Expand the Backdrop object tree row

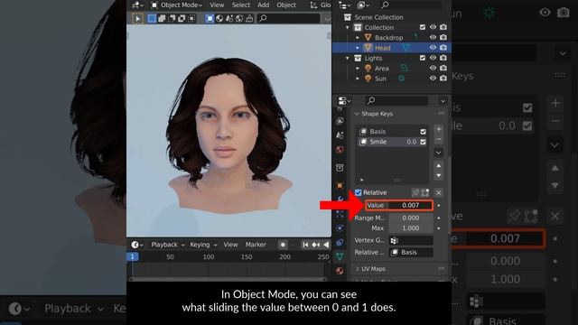pos(358,38)
